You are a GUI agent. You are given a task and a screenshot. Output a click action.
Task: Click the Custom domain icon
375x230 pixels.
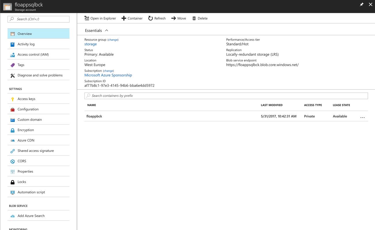13,120
